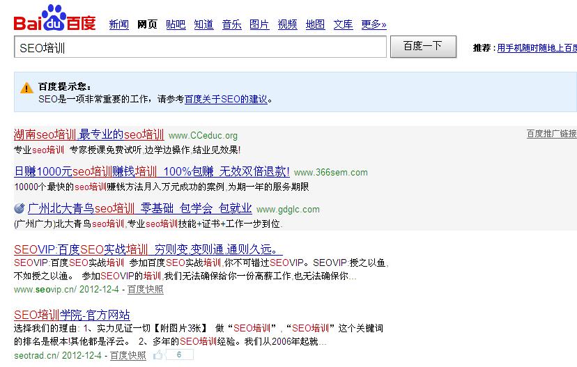The width and height of the screenshot is (577, 367).
Task: Switch to 图片 image search
Action: pyautogui.click(x=259, y=24)
